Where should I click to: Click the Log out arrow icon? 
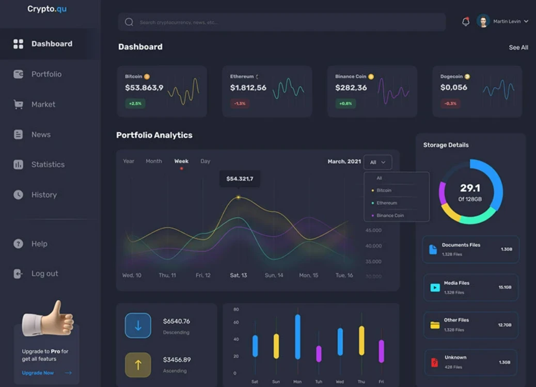tap(18, 273)
